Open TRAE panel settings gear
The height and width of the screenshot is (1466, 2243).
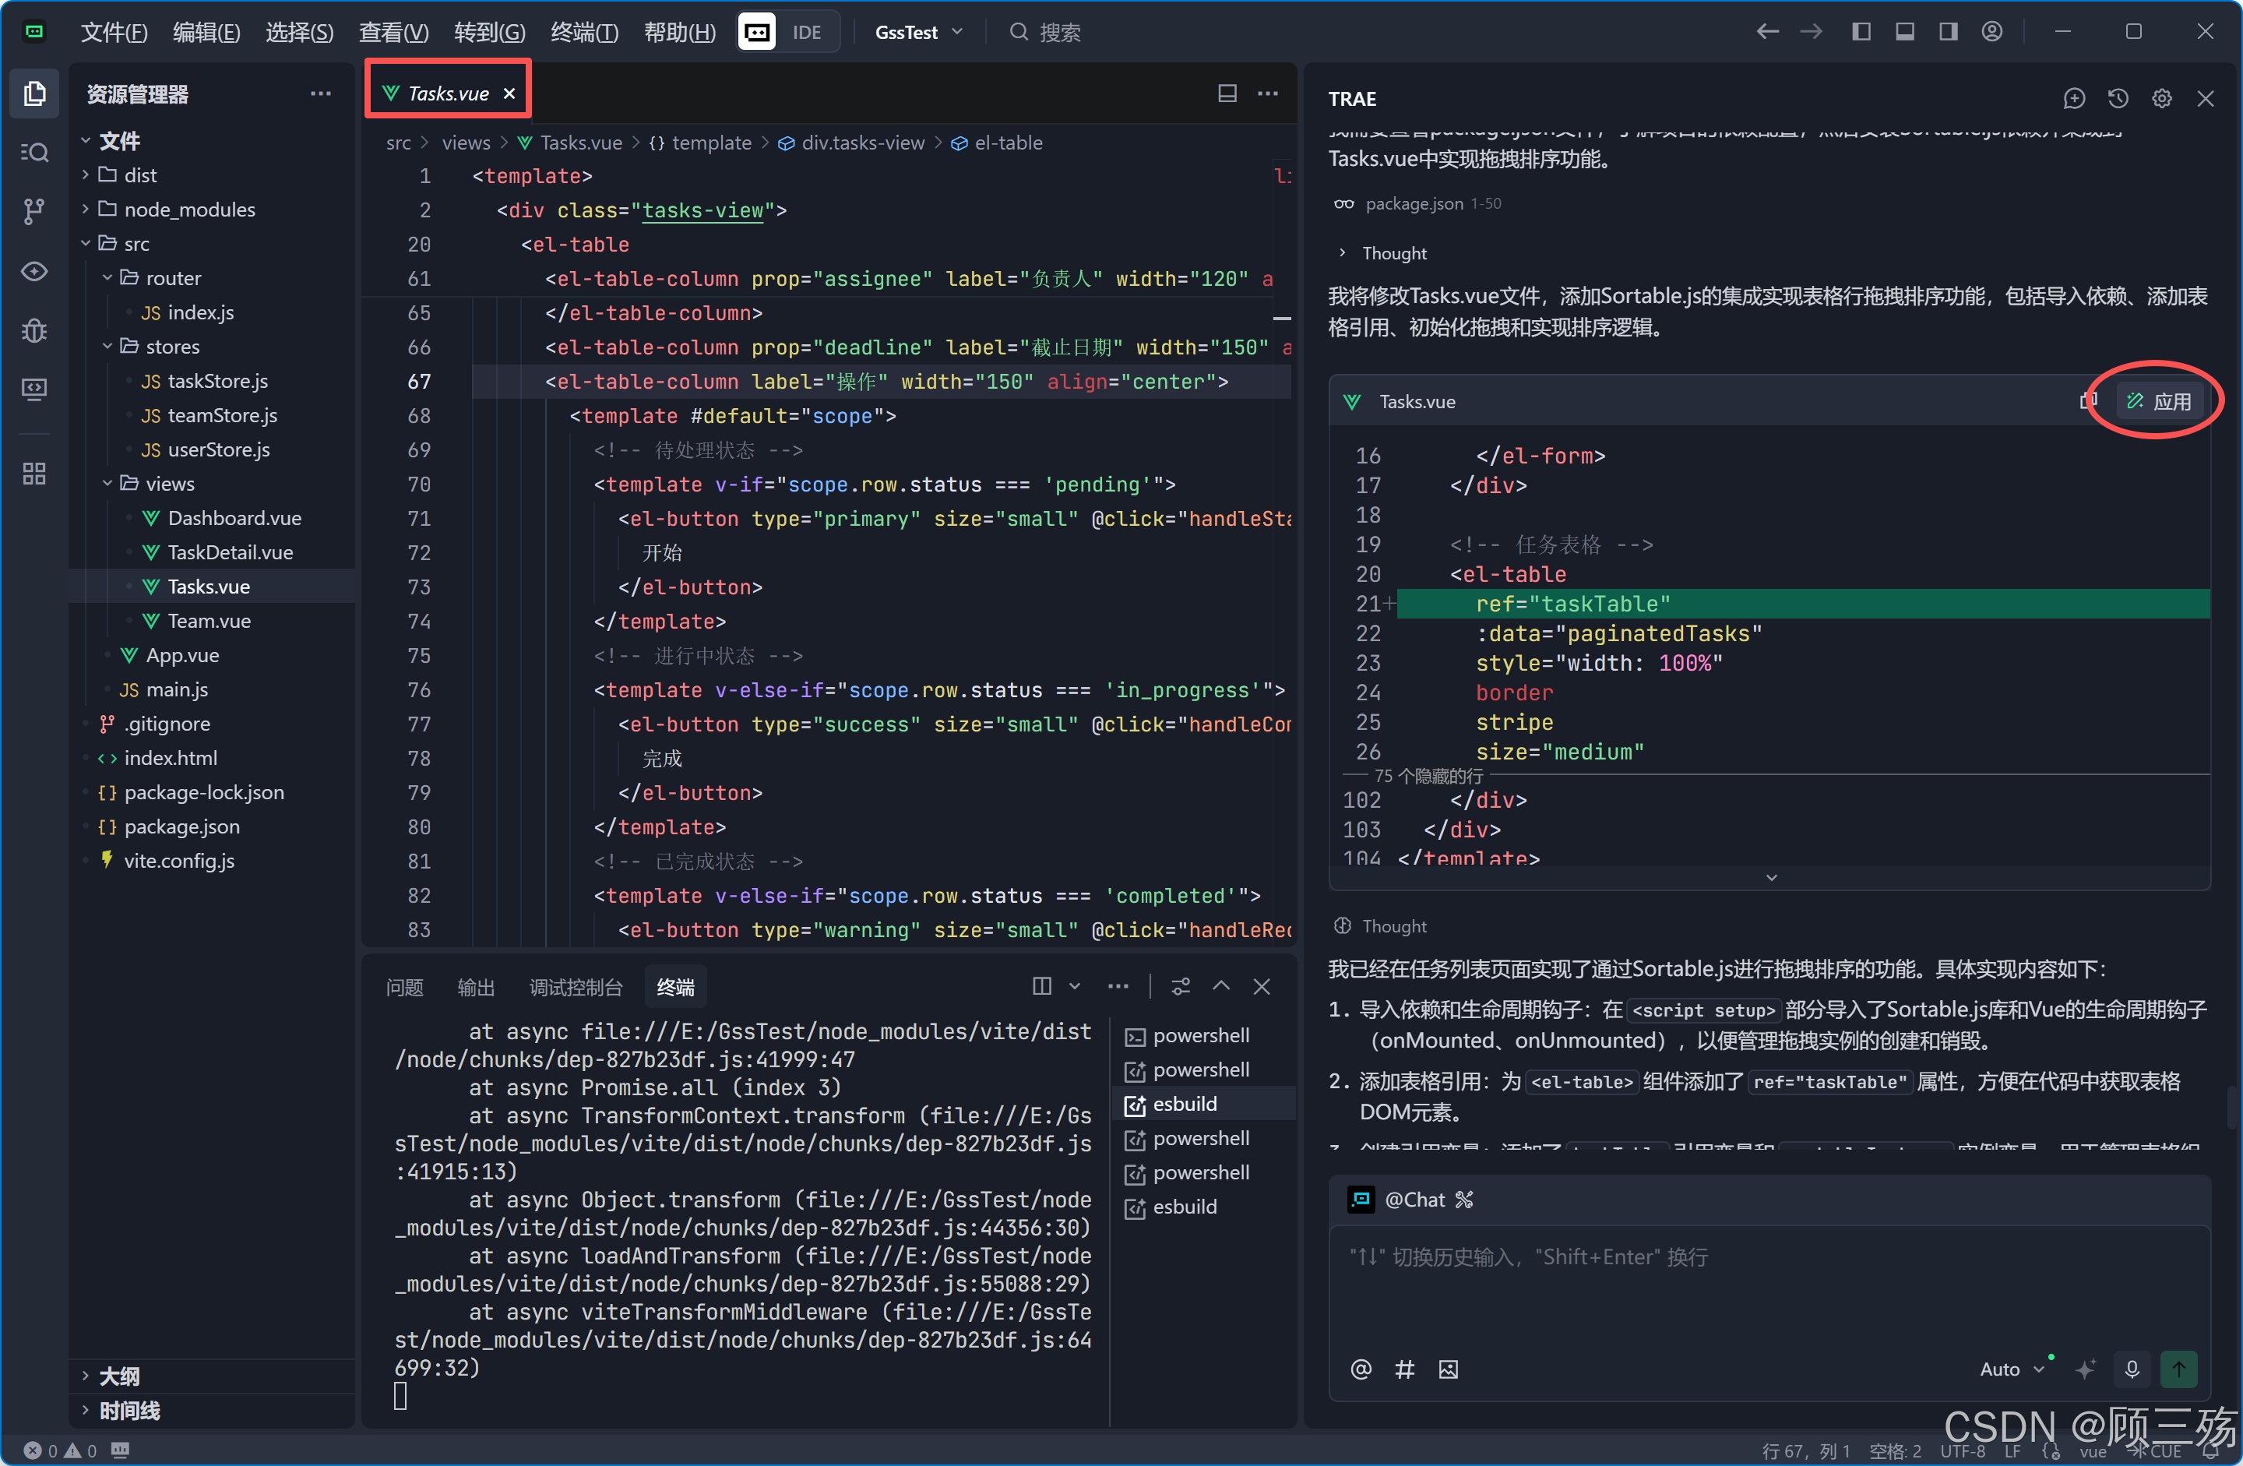(x=2161, y=98)
